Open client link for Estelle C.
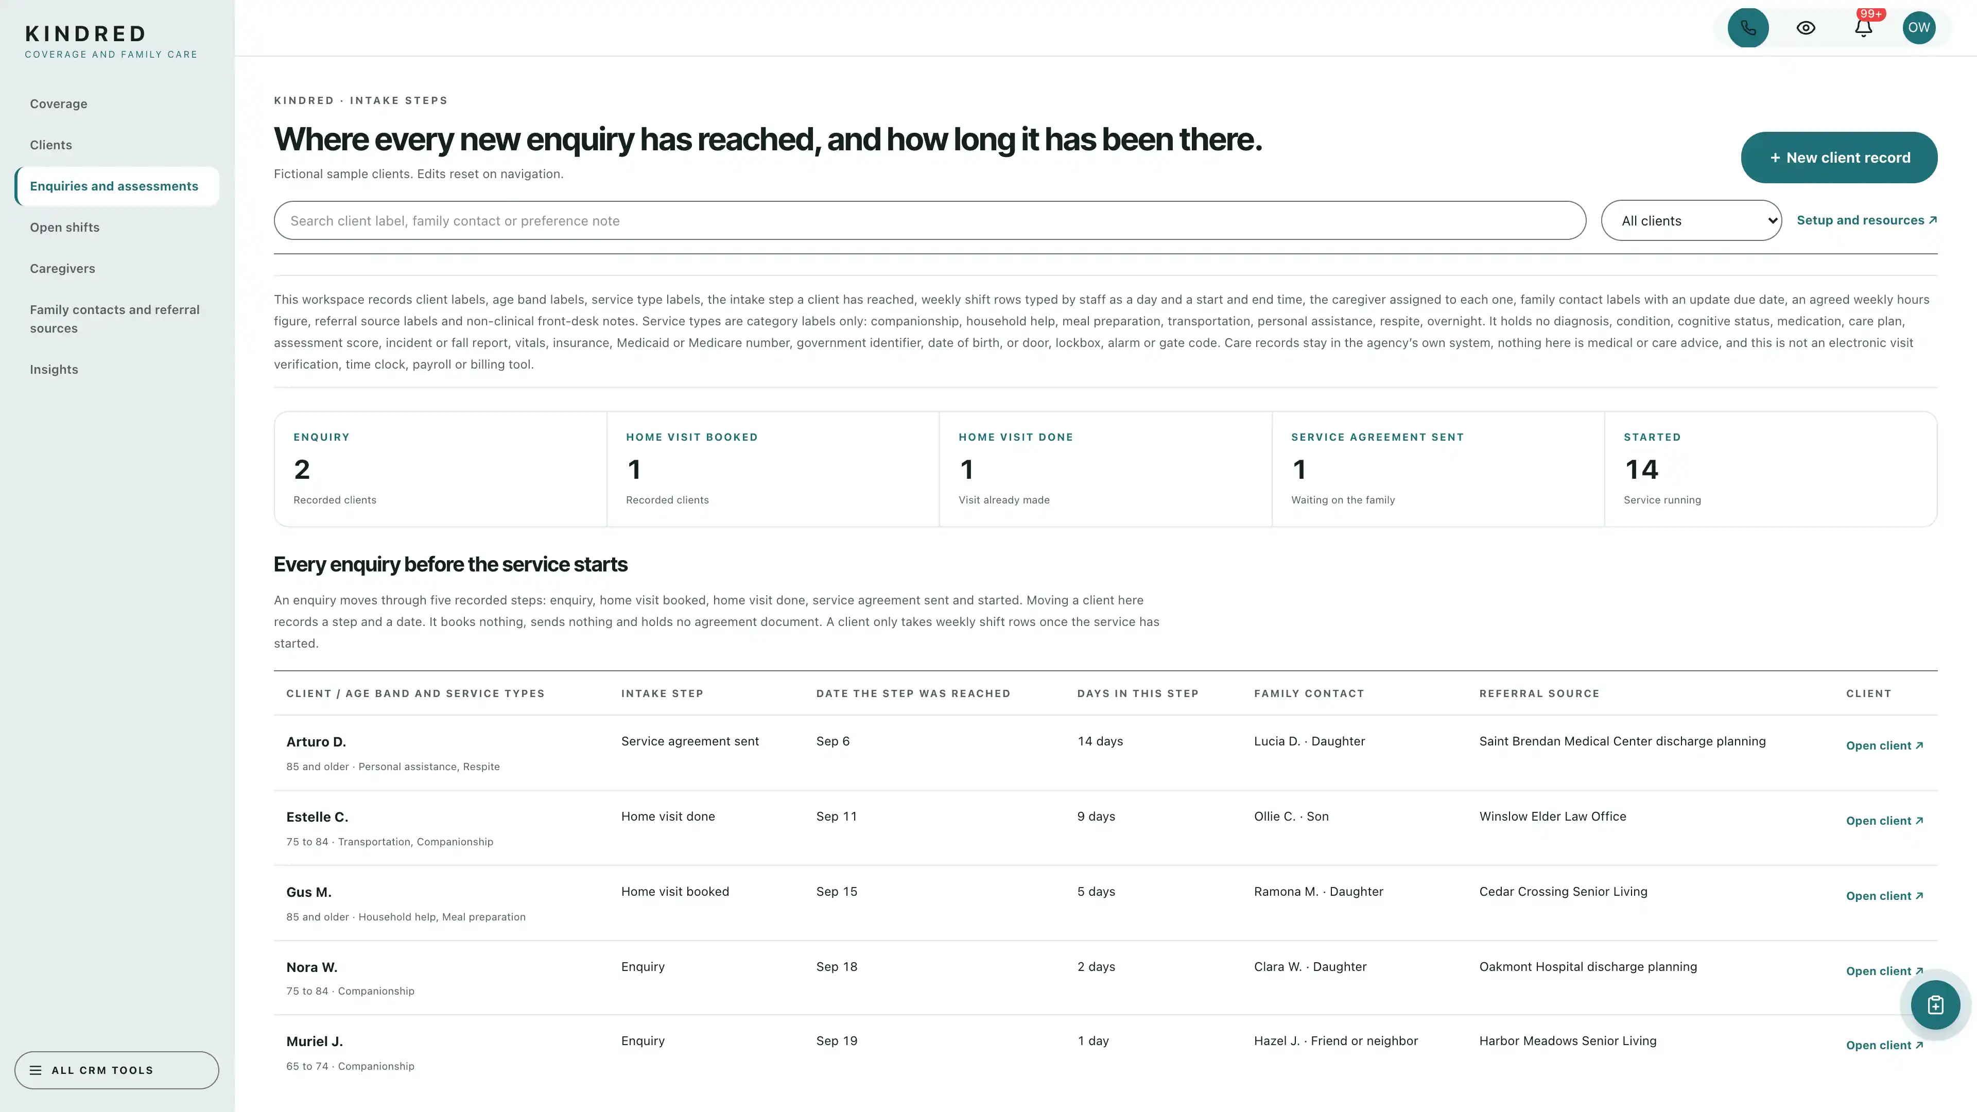The width and height of the screenshot is (1977, 1112). 1884,821
